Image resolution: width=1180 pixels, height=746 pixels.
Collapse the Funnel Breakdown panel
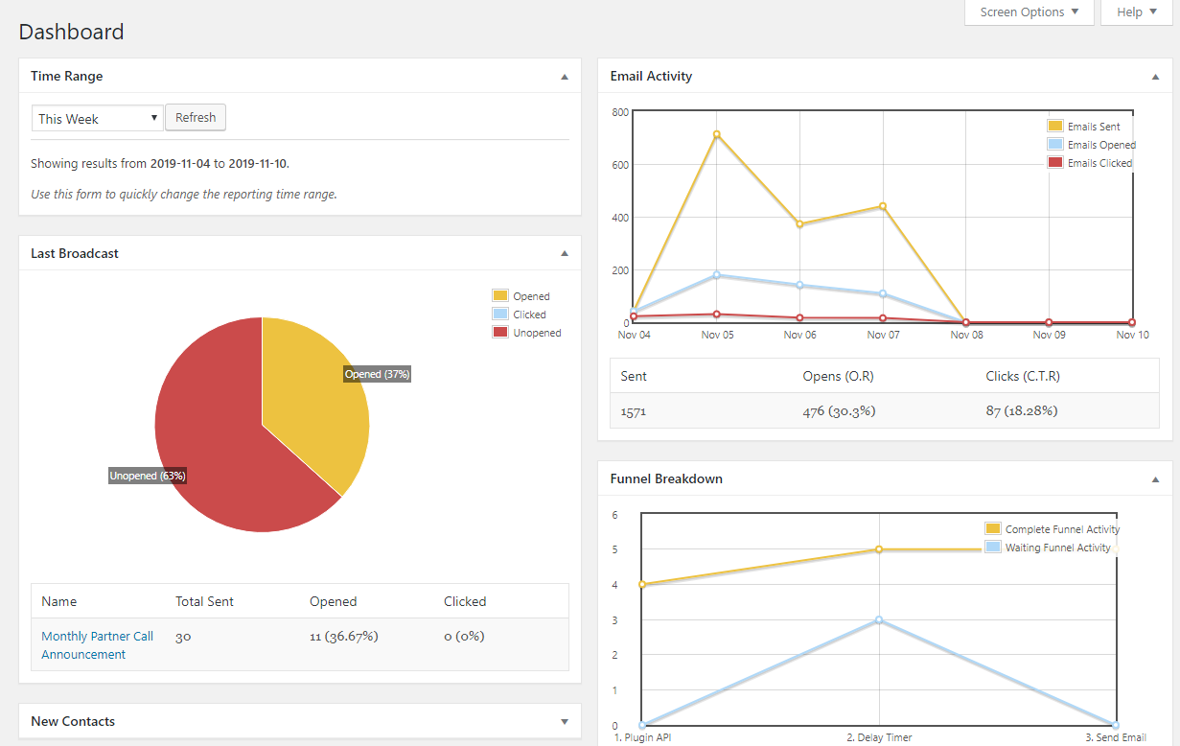click(x=1155, y=479)
